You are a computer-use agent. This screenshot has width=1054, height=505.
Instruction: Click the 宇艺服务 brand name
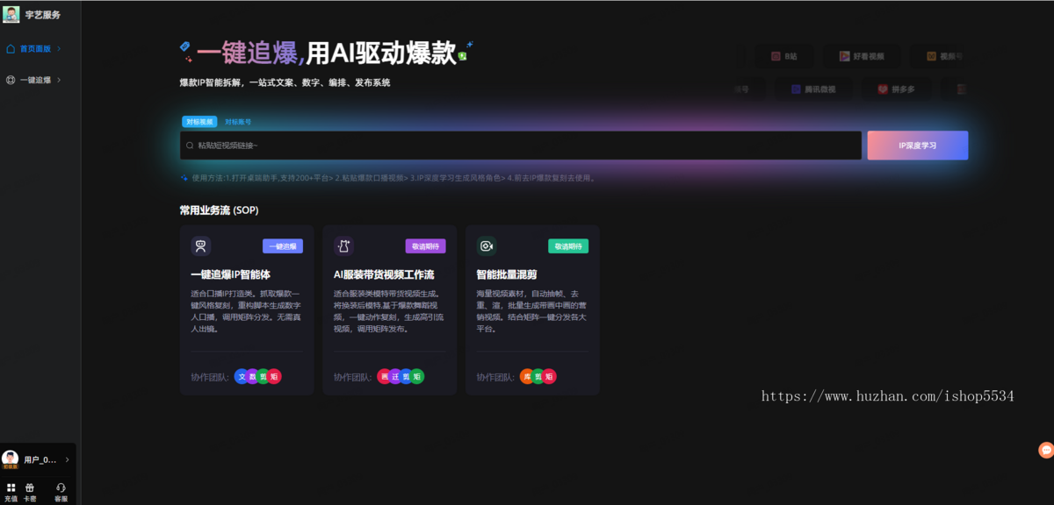point(44,15)
